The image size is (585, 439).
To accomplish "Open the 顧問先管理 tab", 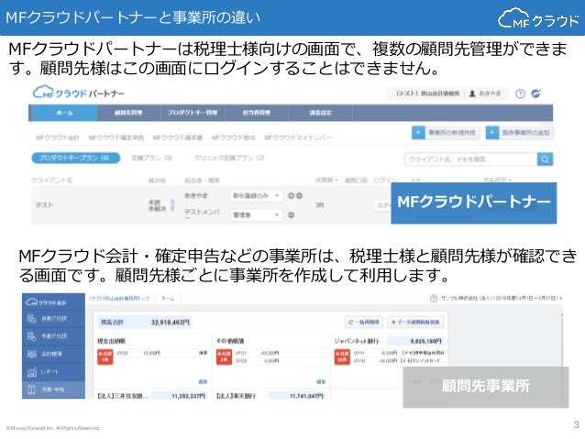I will coord(128,113).
